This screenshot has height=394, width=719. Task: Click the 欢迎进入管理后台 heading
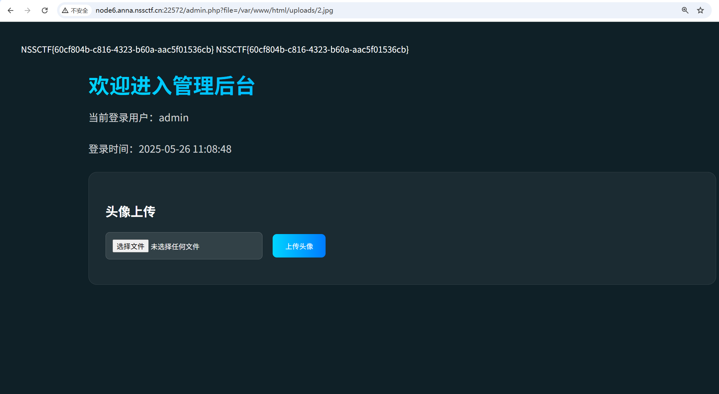click(x=172, y=86)
